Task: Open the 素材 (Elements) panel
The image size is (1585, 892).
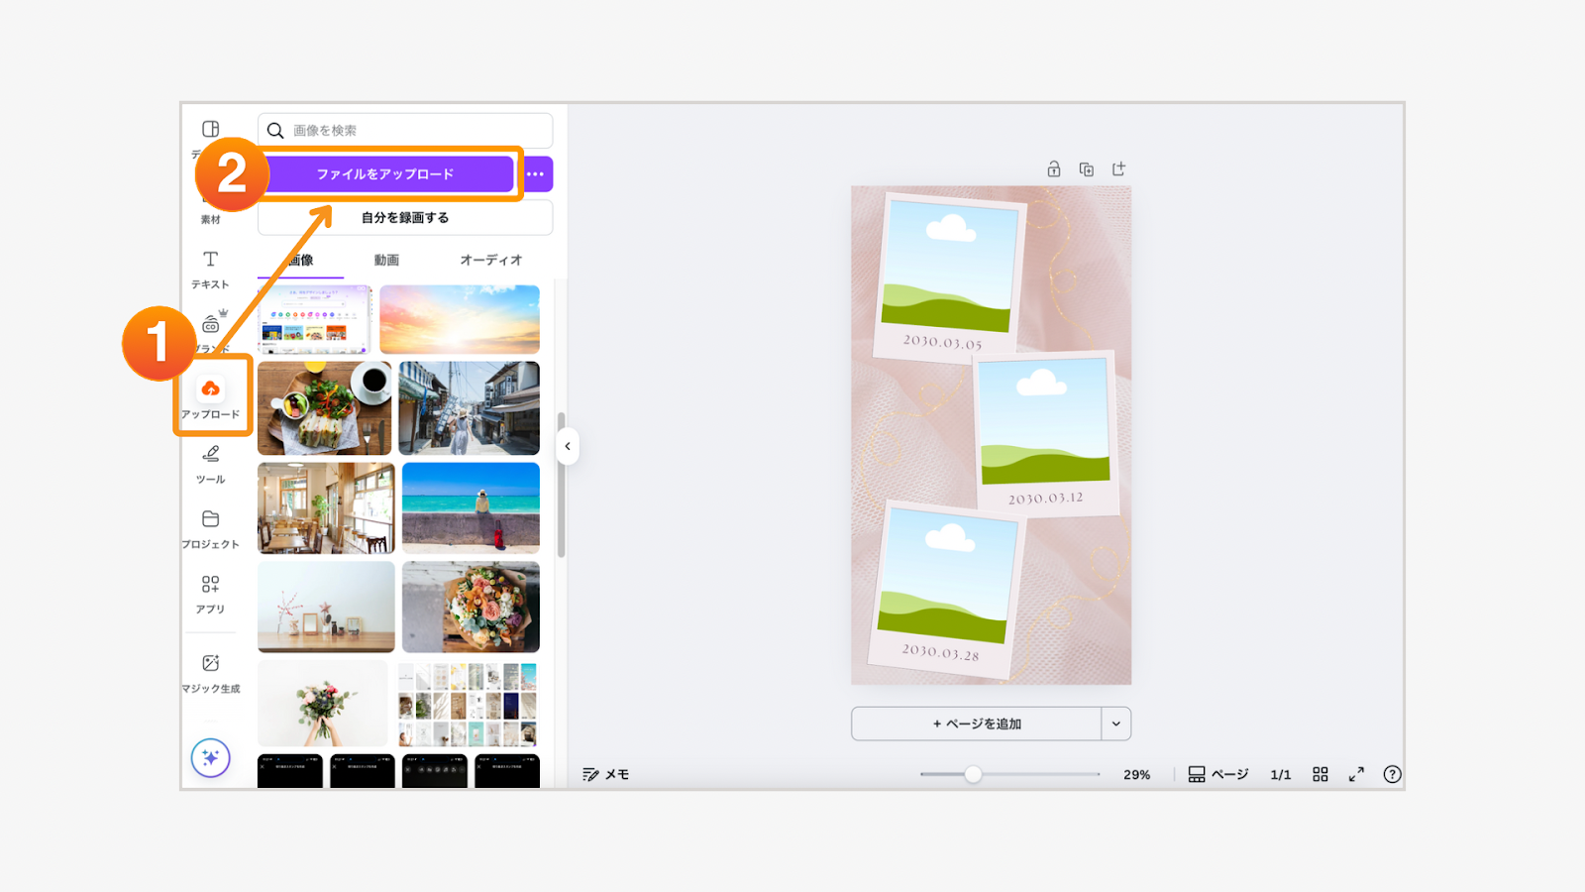Action: tap(211, 205)
